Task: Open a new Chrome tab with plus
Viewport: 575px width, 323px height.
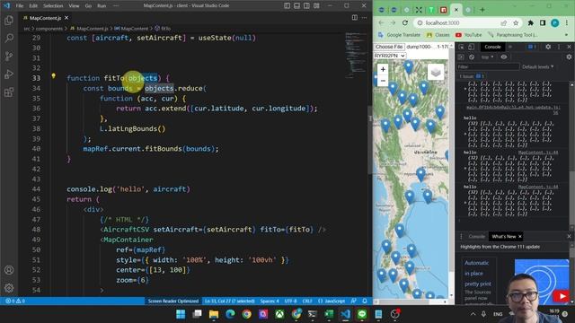Action: tap(482, 10)
